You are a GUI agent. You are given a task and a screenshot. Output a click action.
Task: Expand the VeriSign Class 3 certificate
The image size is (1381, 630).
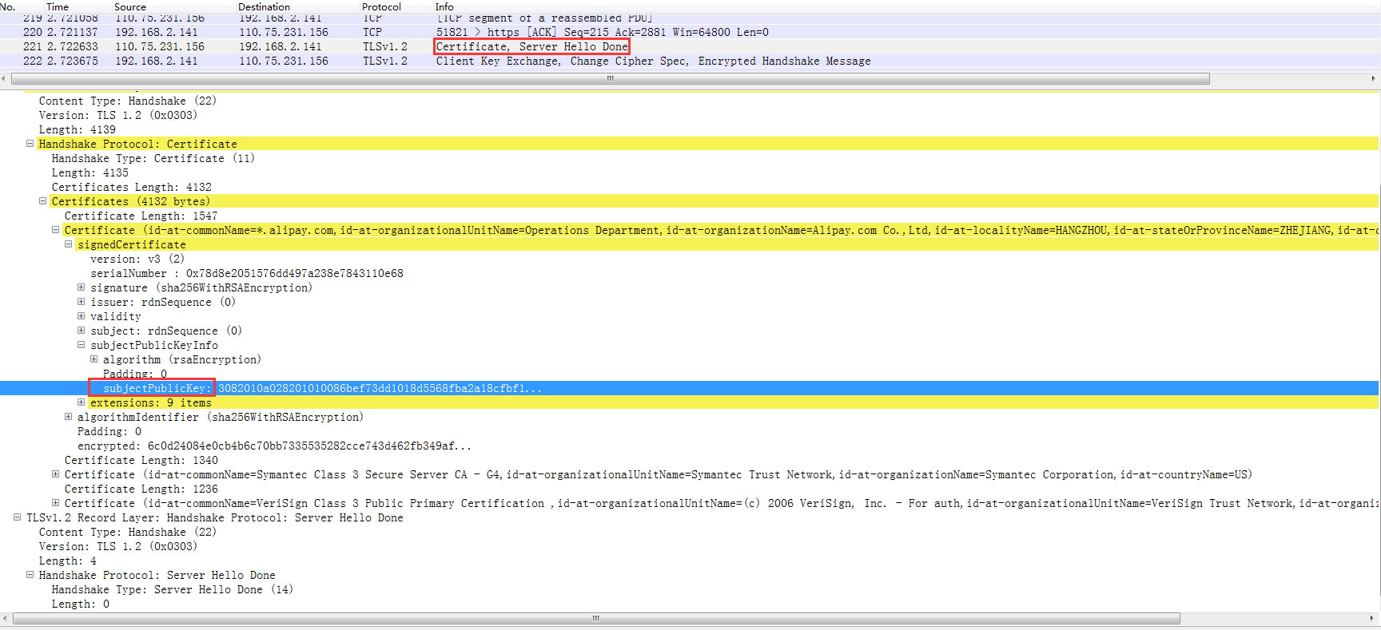(55, 503)
